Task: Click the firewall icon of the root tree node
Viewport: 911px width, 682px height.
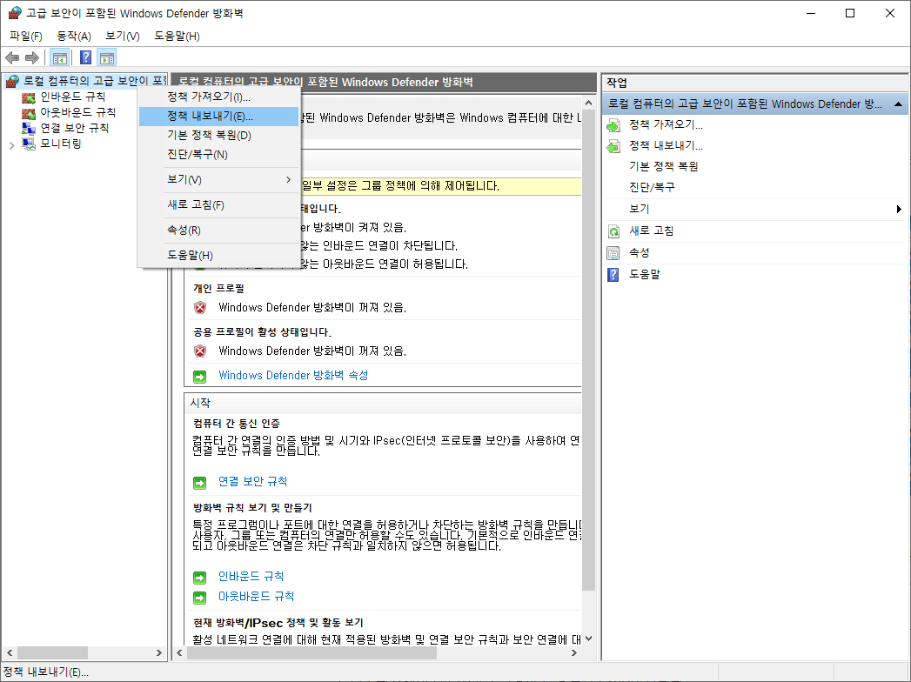Action: tap(12, 81)
